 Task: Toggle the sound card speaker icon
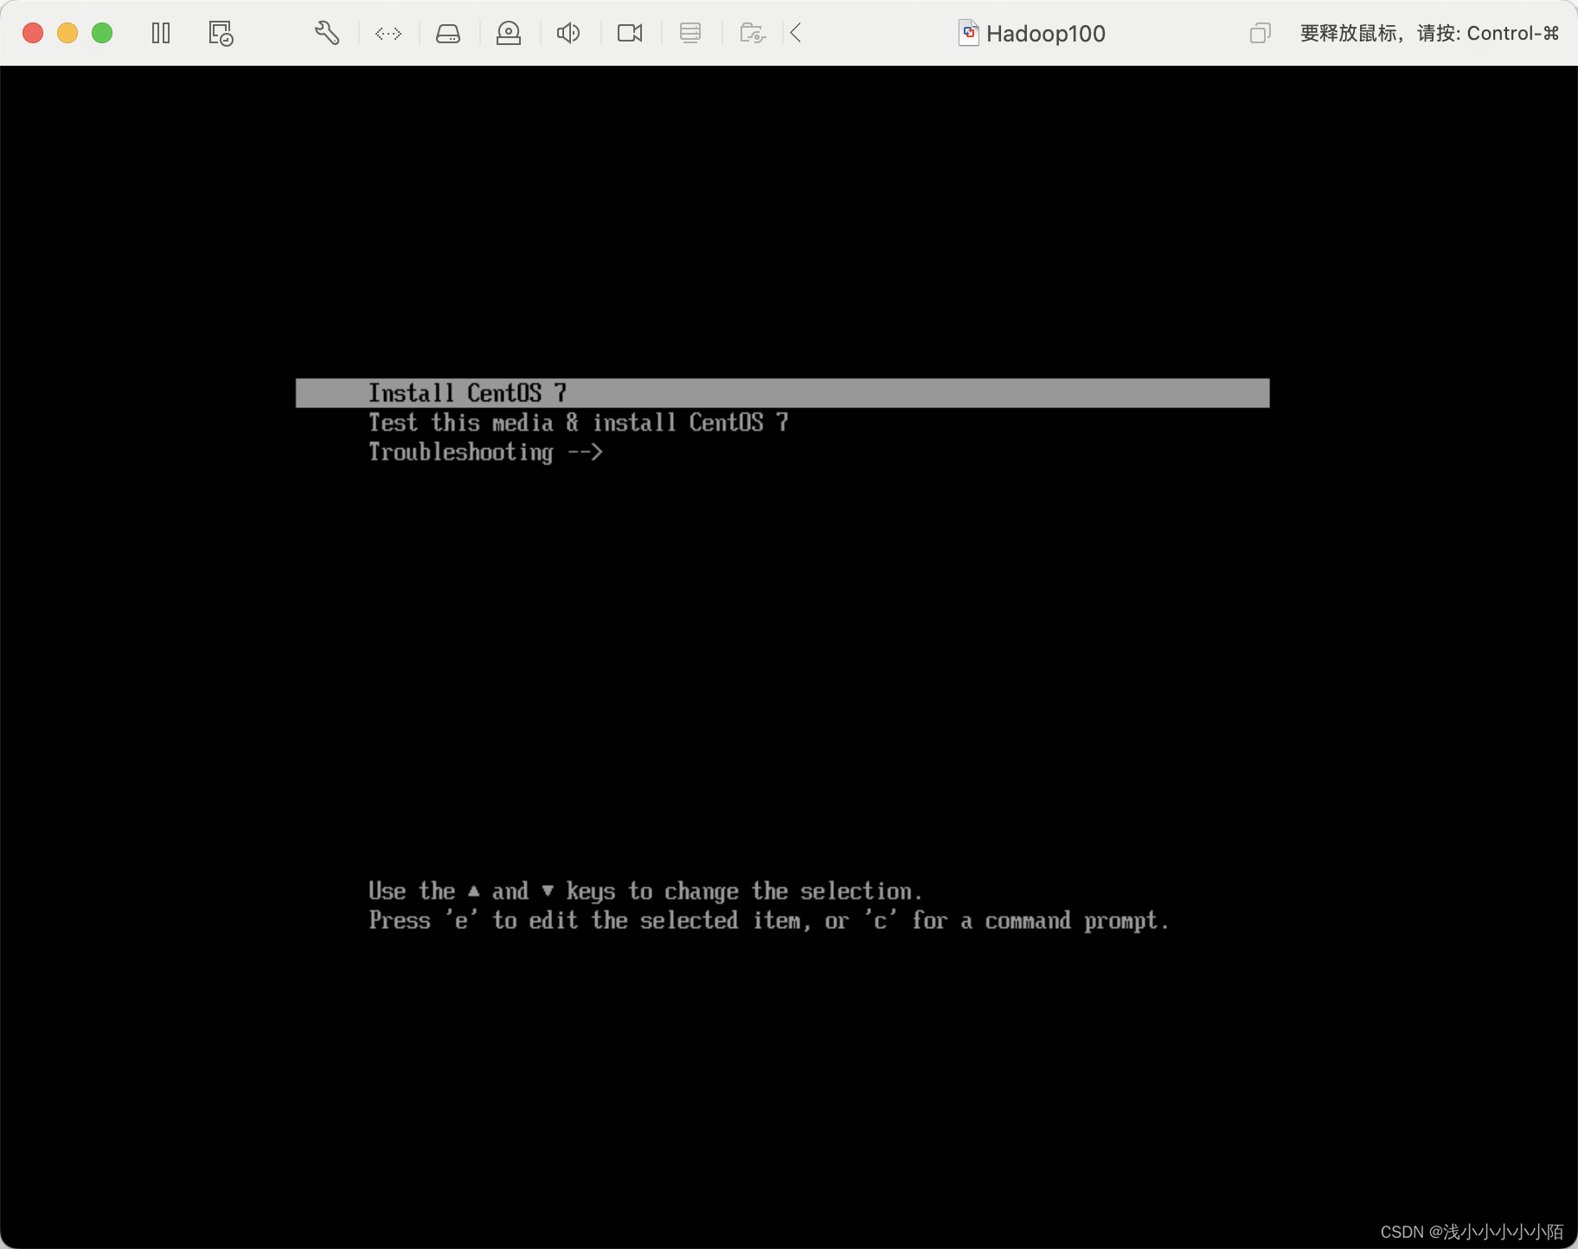(x=568, y=34)
